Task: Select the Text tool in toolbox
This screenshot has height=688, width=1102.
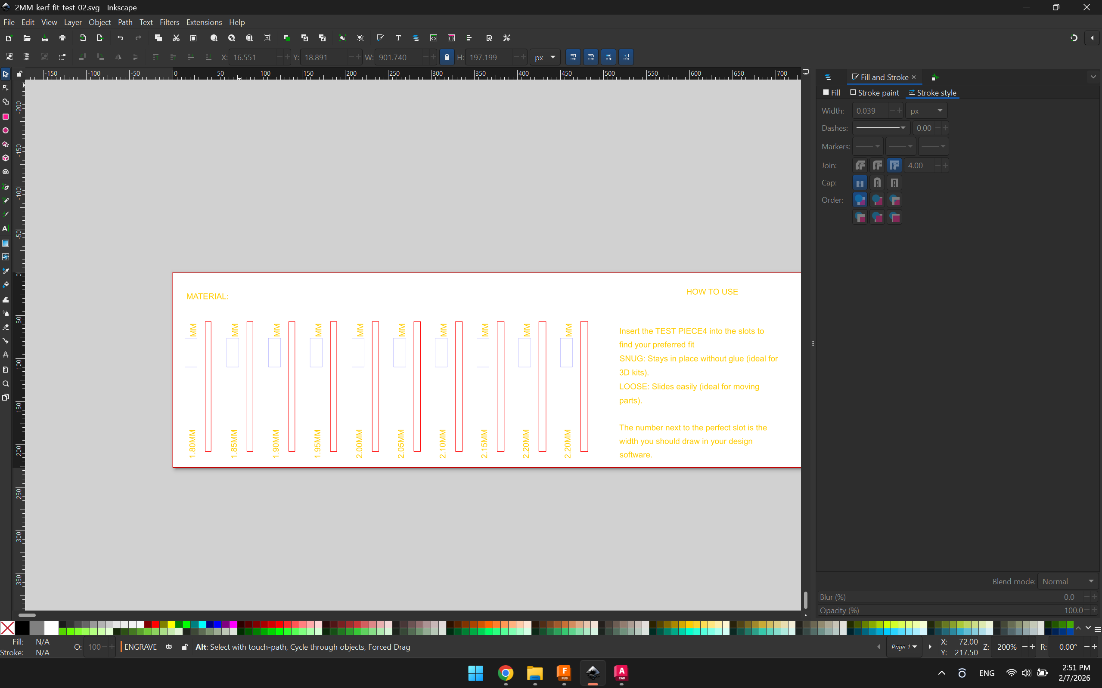Action: 6,228
